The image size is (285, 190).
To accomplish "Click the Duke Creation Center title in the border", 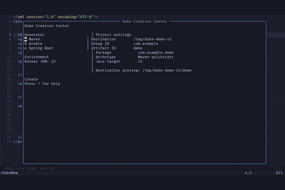I will click(145, 21).
